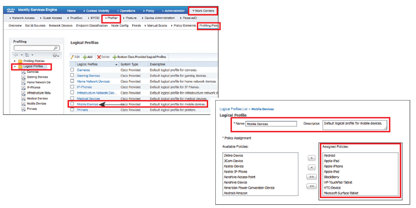This screenshot has width=416, height=208.
Task: Collapse the Logical Profiles tree node
Action: coord(15,66)
